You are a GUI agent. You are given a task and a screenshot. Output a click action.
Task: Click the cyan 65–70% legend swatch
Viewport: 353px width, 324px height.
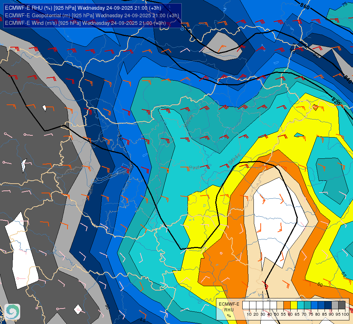click(x=301, y=305)
